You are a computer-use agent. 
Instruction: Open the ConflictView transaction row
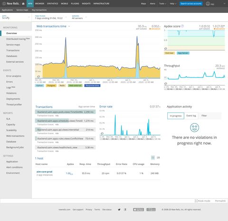(65, 139)
